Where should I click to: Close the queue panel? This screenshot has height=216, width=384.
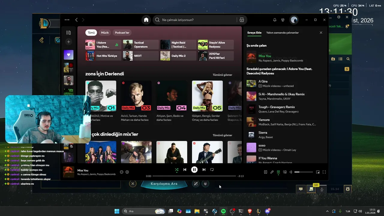321,33
